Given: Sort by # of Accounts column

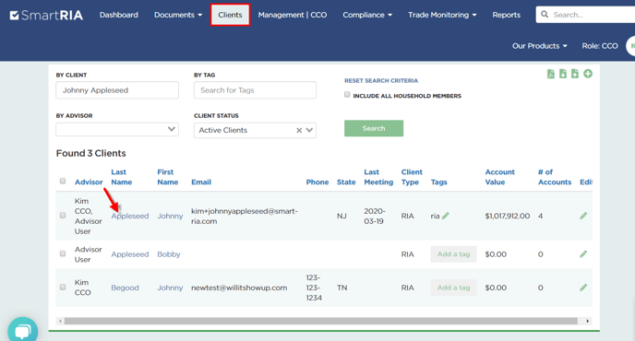Looking at the screenshot, I should (555, 177).
